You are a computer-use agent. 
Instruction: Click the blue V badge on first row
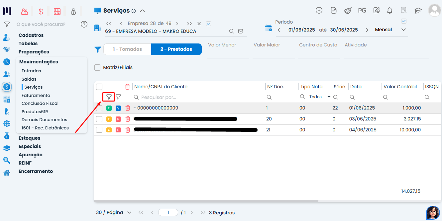pos(118,108)
